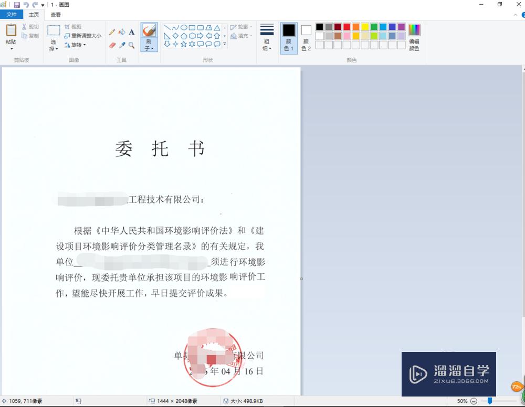Select the Eraser tool
The width and height of the screenshot is (525, 407).
pyautogui.click(x=111, y=44)
